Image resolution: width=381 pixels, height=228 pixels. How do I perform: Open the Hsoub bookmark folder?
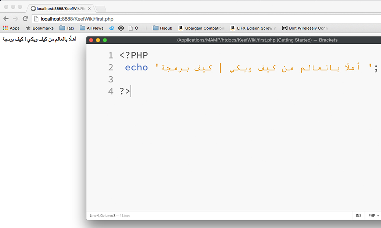coord(163,28)
